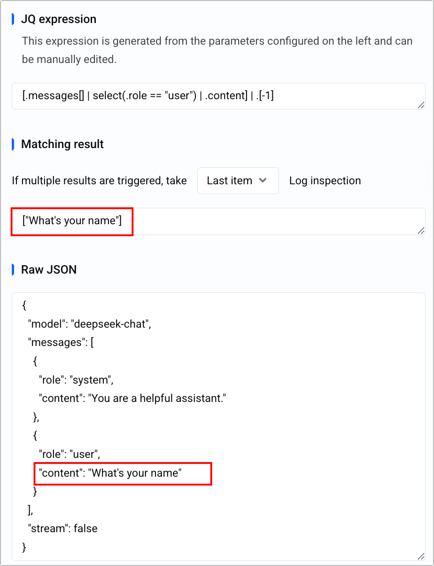Image resolution: width=434 pixels, height=566 pixels.
Task: Click the "Raw JSON" section heading
Action: pyautogui.click(x=49, y=270)
